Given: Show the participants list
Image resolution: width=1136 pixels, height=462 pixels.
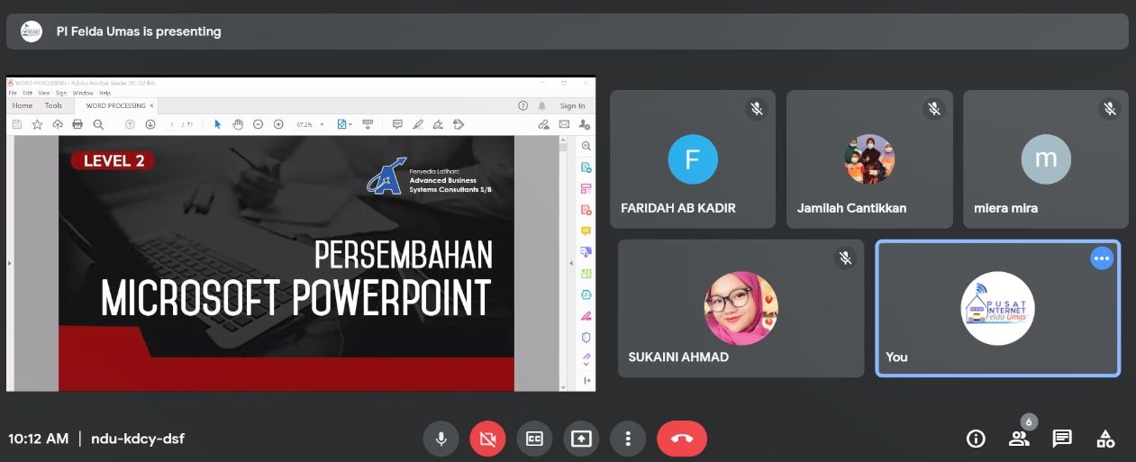Looking at the screenshot, I should tap(1019, 439).
